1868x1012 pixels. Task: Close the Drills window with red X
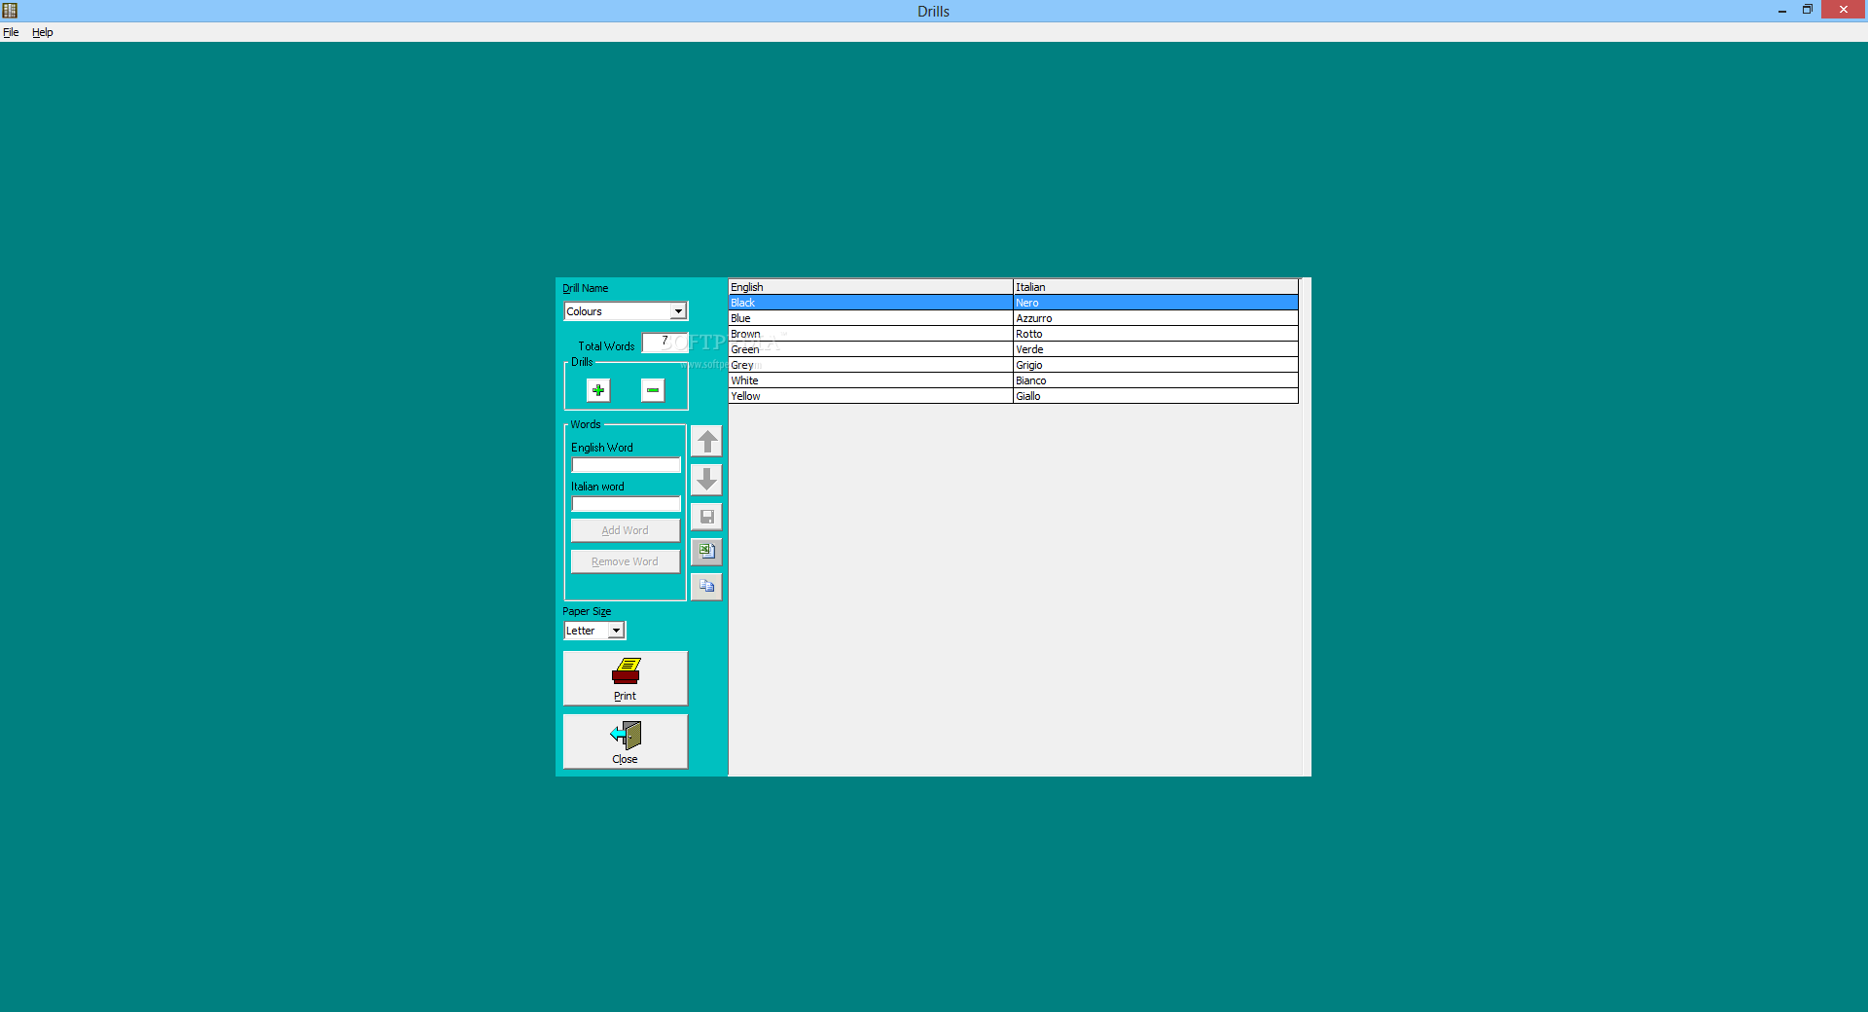pos(1844,10)
